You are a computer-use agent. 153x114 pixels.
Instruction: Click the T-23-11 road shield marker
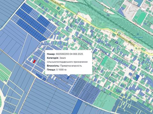click(140, 48)
